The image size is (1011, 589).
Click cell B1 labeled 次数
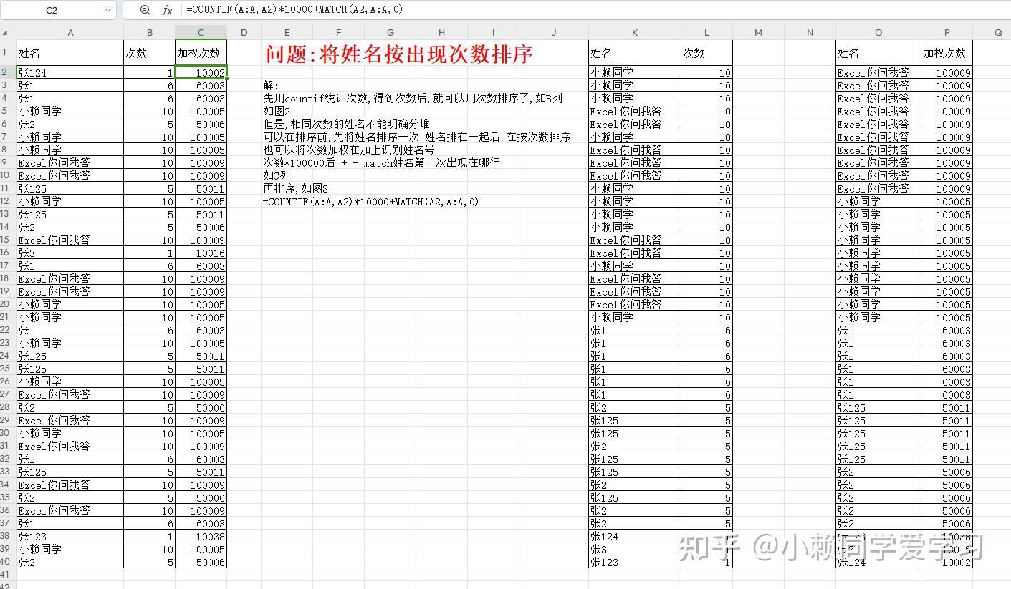149,53
